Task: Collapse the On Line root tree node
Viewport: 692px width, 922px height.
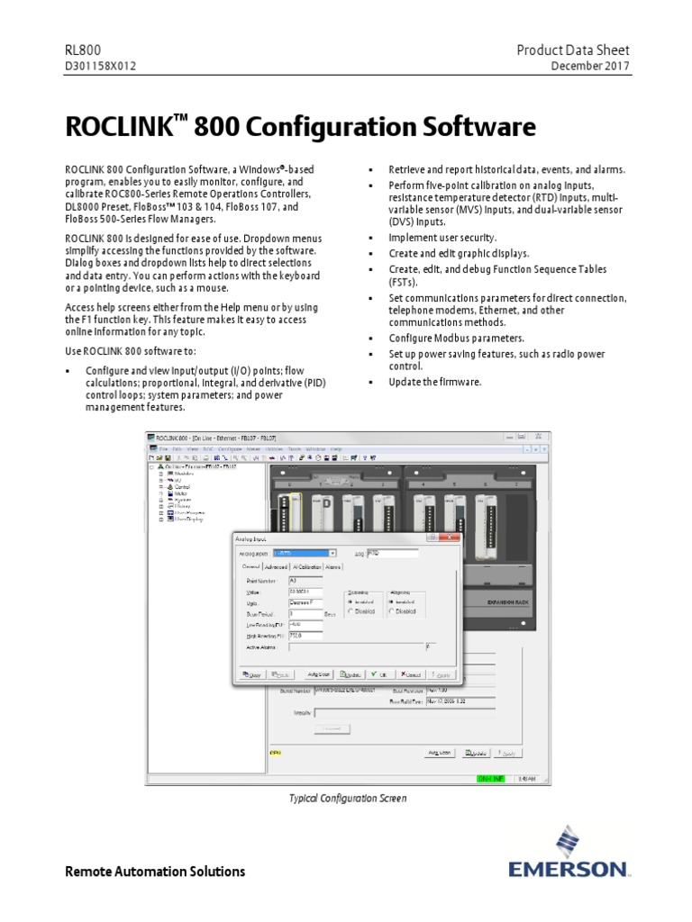Action: [151, 467]
